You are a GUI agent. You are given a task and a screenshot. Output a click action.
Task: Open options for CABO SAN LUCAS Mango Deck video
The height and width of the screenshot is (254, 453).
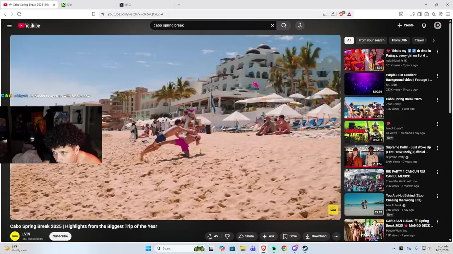tap(437, 222)
